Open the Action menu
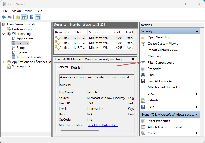Viewport: 205px width, 143px height. tap(16, 11)
